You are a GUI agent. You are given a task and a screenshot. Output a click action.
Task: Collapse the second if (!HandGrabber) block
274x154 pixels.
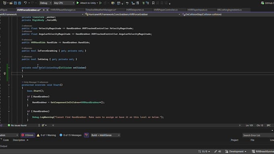click(9, 111)
